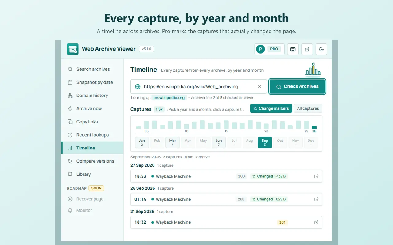Click the 18:53 Wayback Machine capture row
393x245 pixels.
(x=226, y=176)
